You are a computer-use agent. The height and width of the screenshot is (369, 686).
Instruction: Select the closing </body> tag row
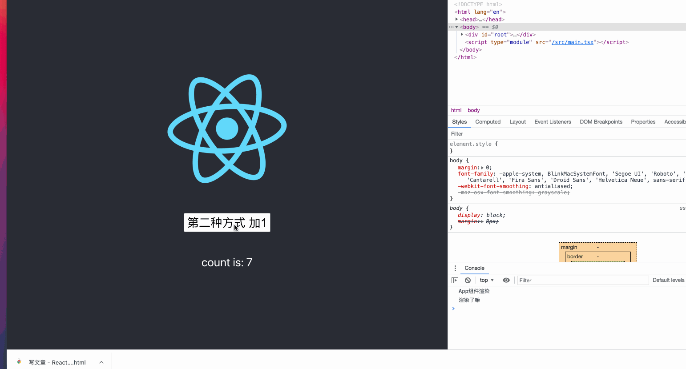click(471, 50)
